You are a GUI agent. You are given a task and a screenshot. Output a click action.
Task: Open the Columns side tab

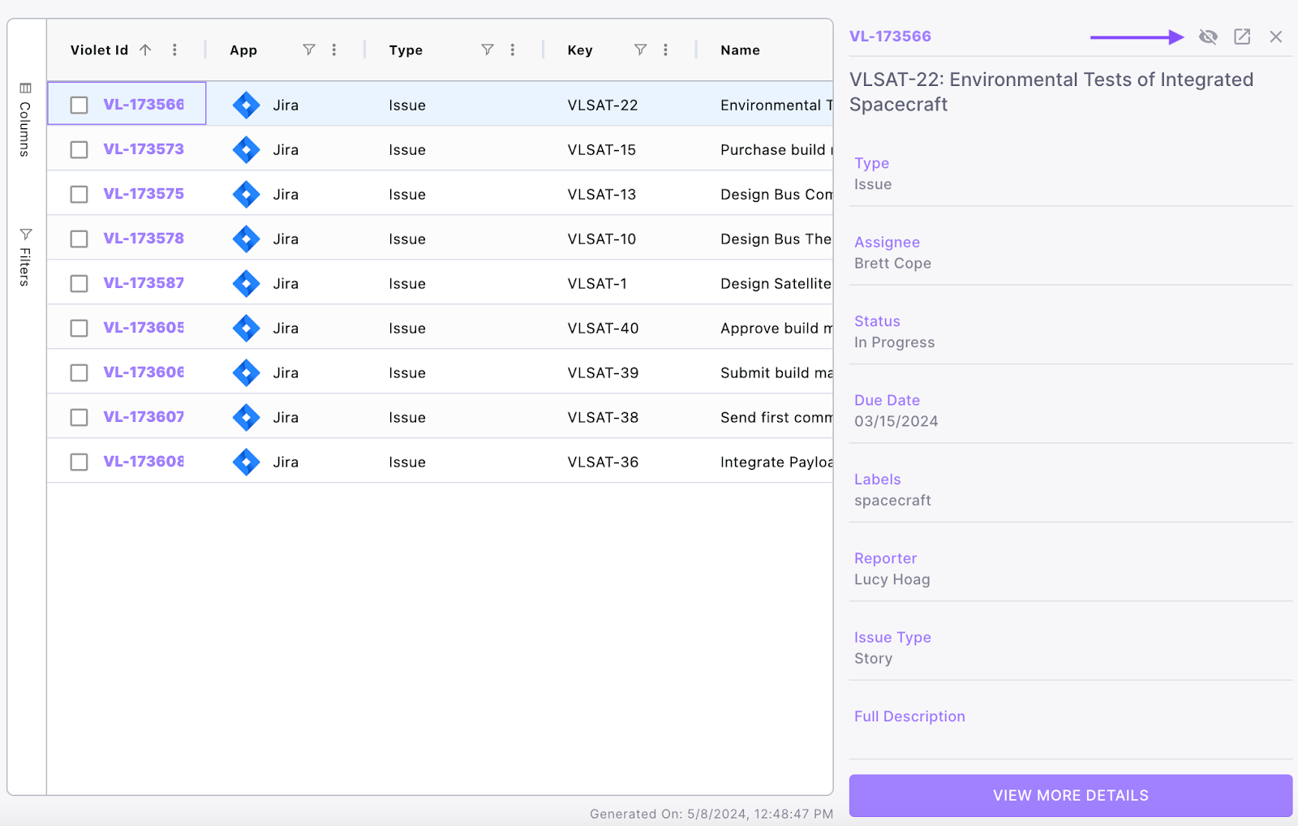pos(25,120)
